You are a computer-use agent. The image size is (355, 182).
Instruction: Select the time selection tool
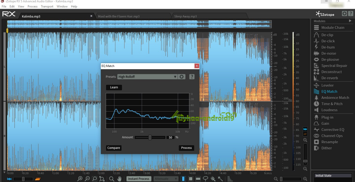click(x=183, y=179)
